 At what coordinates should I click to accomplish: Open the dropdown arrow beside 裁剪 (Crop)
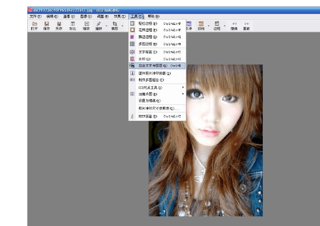[123, 26]
